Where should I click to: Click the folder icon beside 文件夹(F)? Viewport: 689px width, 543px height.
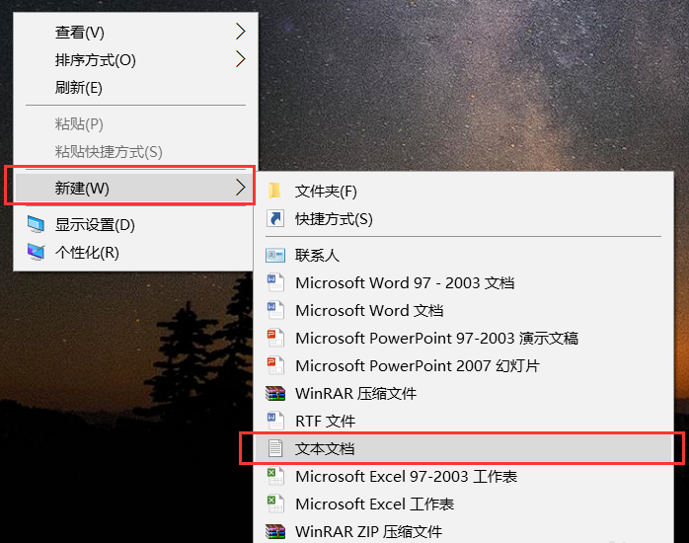(x=275, y=191)
